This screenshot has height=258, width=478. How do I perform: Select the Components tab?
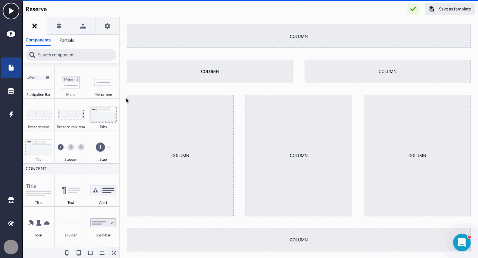click(38, 40)
